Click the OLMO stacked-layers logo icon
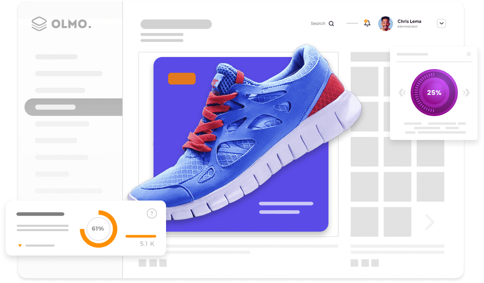 click(39, 24)
